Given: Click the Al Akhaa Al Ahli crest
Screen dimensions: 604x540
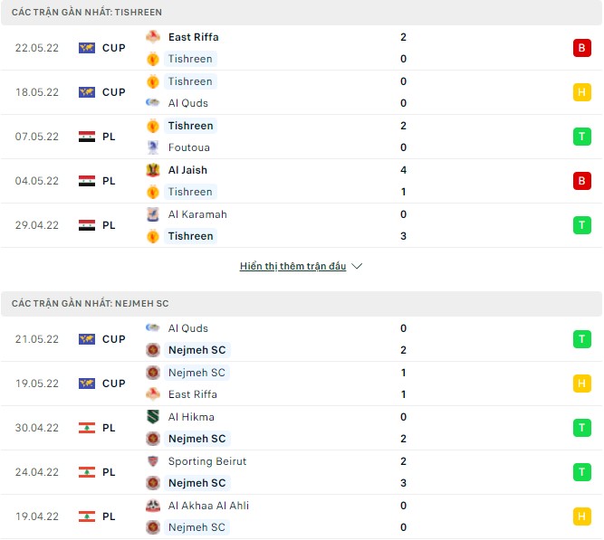Looking at the screenshot, I should click(153, 506).
